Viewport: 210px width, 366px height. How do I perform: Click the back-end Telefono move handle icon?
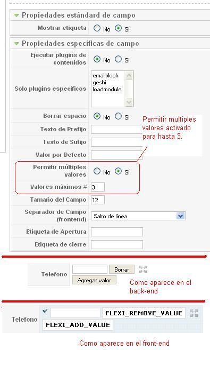click(x=143, y=269)
